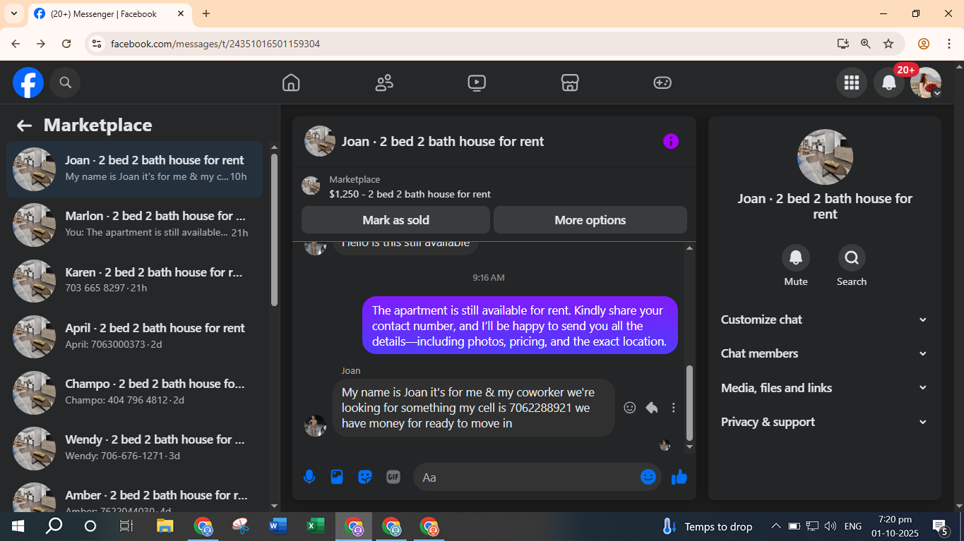Open conversation information purple icon

[671, 141]
